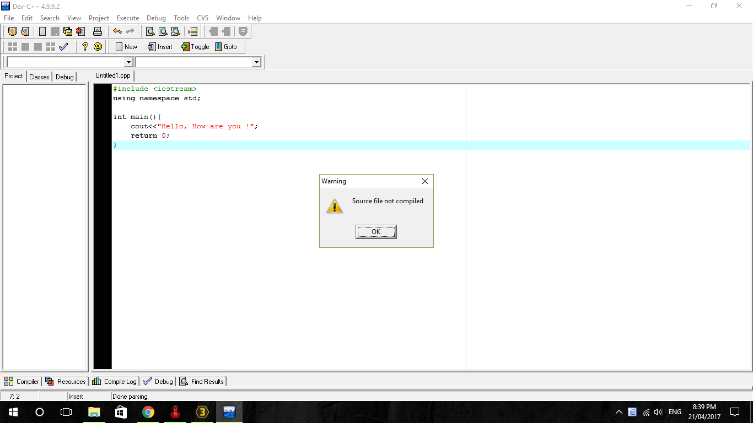Expand the left class combo box

128,63
